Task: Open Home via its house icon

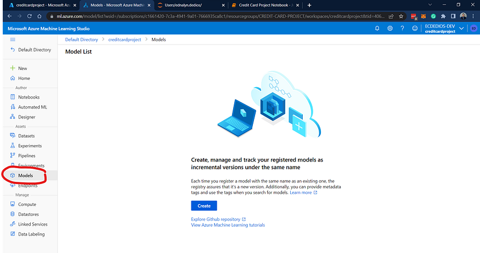Action: tap(13, 78)
